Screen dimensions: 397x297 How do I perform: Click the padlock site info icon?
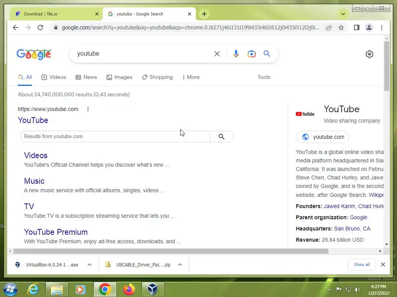(x=56, y=27)
